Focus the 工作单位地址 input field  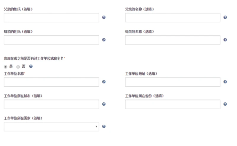(x=173, y=82)
